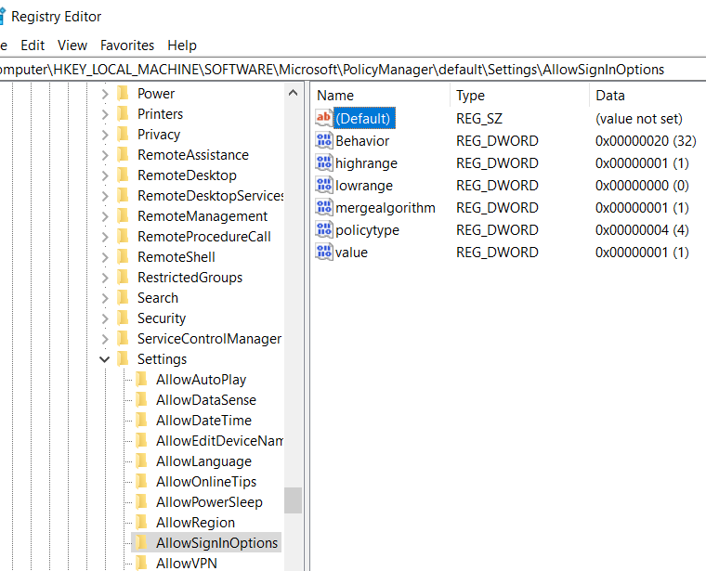Click the Behavior DWORD value icon
Image resolution: width=706 pixels, height=571 pixels.
click(x=323, y=141)
